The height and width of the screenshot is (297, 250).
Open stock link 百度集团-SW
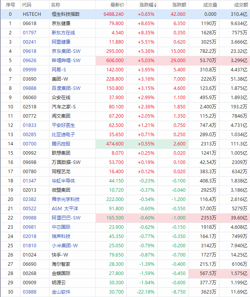point(66,88)
